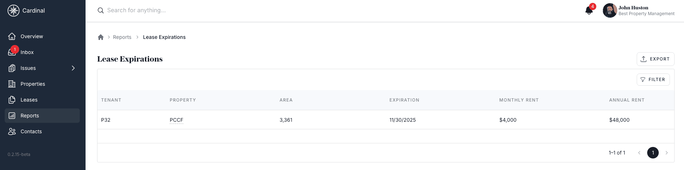Select Reports in the sidebar
This screenshot has width=684, height=170.
(30, 116)
